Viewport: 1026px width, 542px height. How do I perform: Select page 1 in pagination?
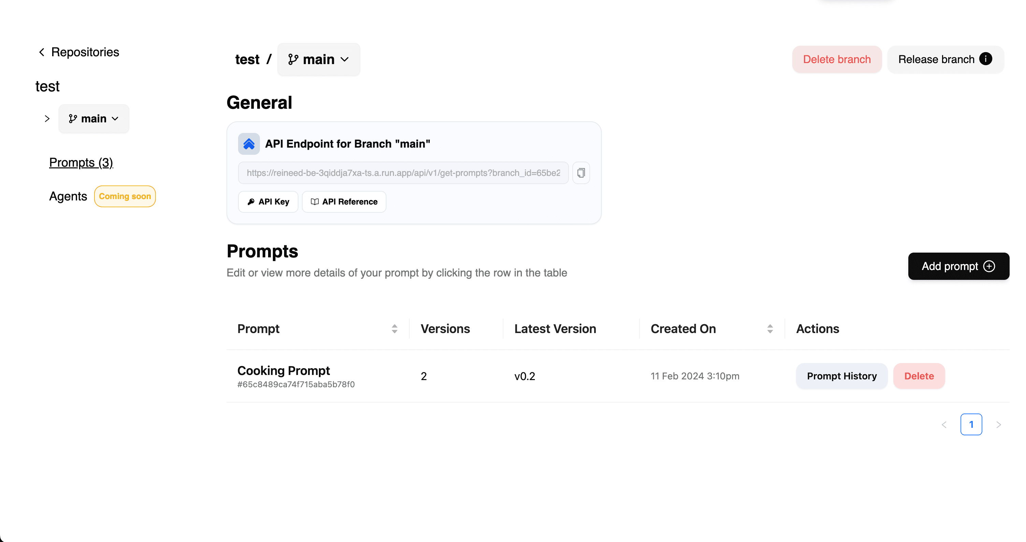point(972,424)
